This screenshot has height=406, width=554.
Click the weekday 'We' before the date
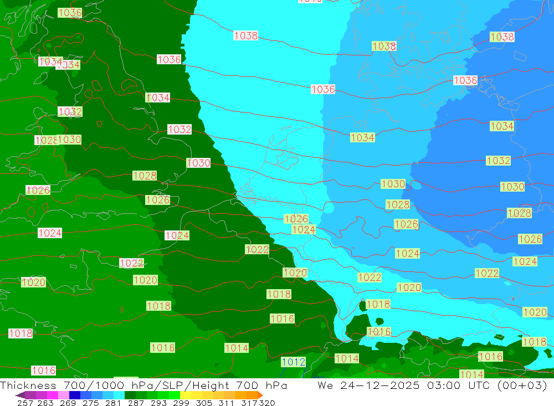tap(325, 385)
